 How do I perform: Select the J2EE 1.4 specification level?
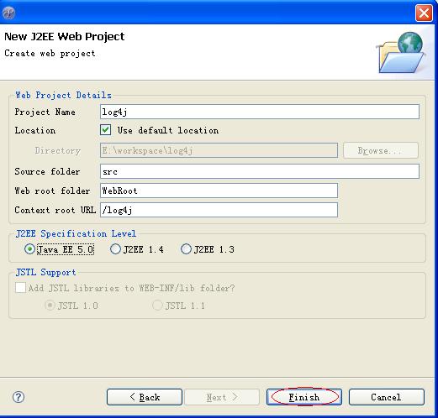pyautogui.click(x=115, y=249)
